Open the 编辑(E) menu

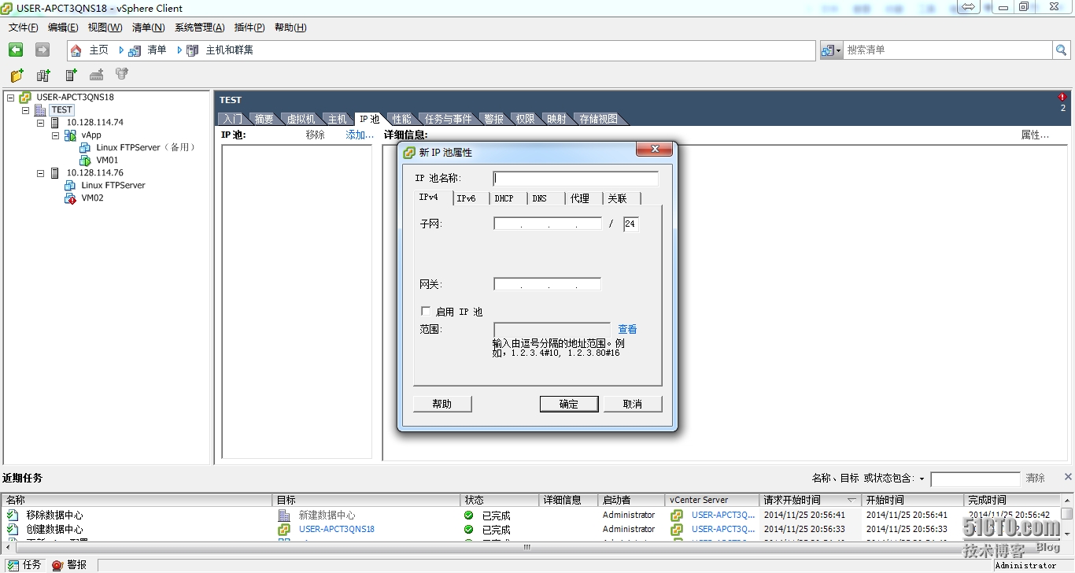63,28
